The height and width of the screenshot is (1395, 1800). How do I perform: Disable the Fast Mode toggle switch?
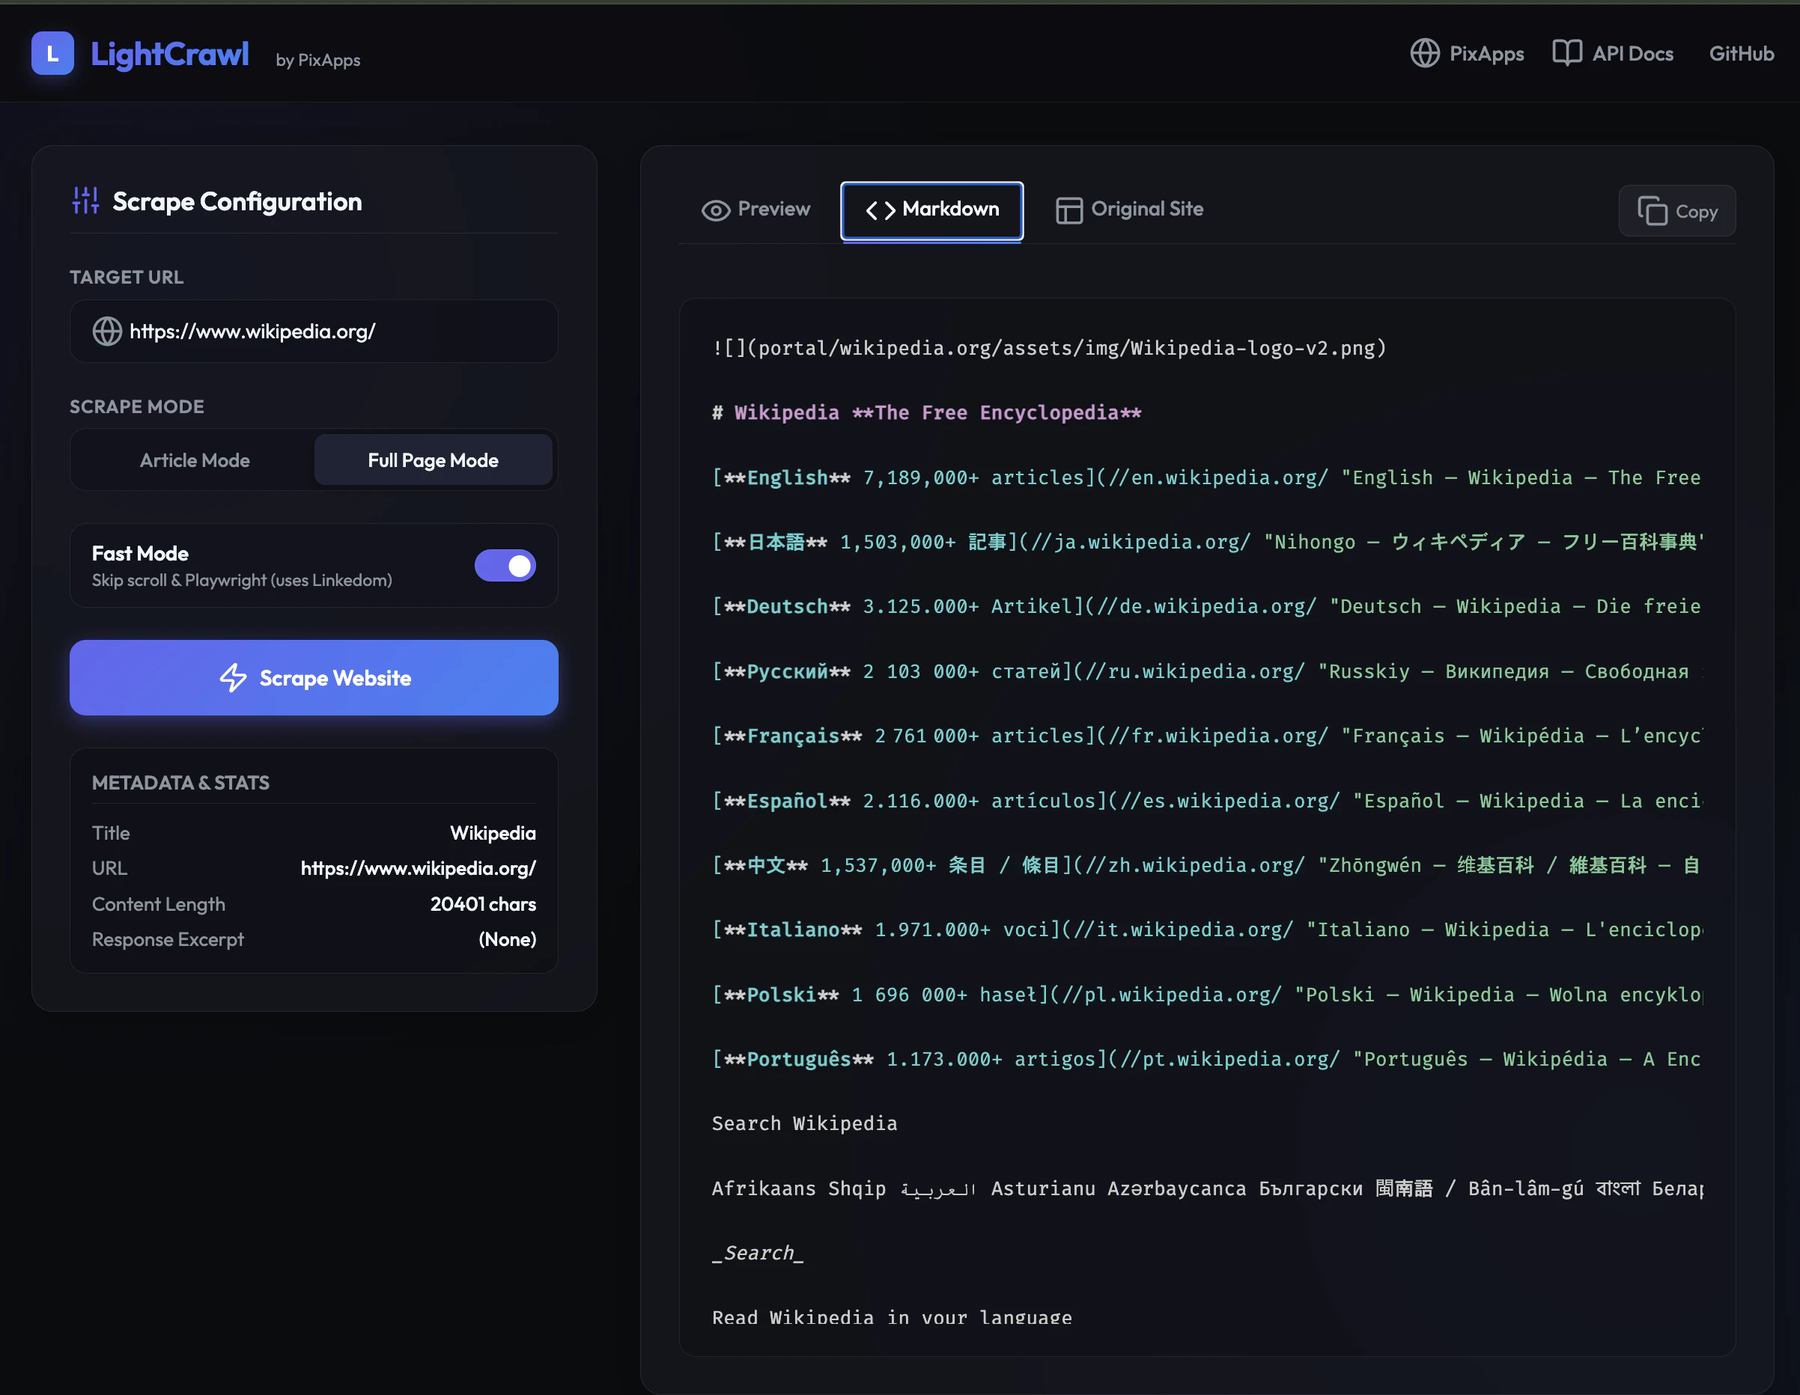505,565
